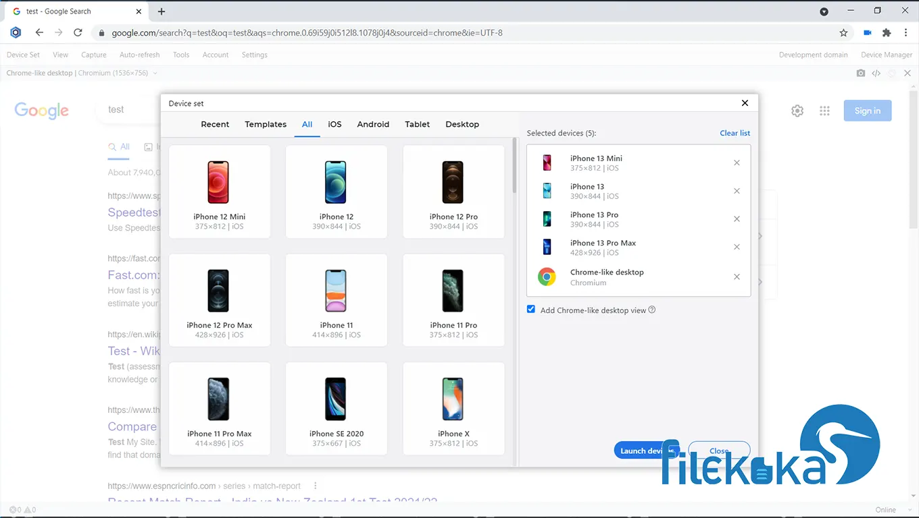Remove Chrome-like desktop from selected list
Viewport: 919px width, 518px height.
tap(737, 277)
